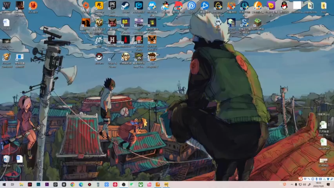Viewport: 334px width, 188px height.
Task: Open the 60 Parsecs game shortcut
Action: pos(126,23)
